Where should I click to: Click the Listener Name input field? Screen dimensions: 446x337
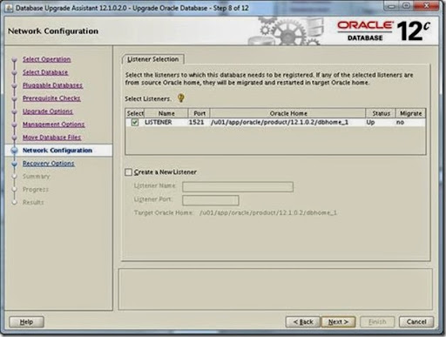(x=238, y=186)
